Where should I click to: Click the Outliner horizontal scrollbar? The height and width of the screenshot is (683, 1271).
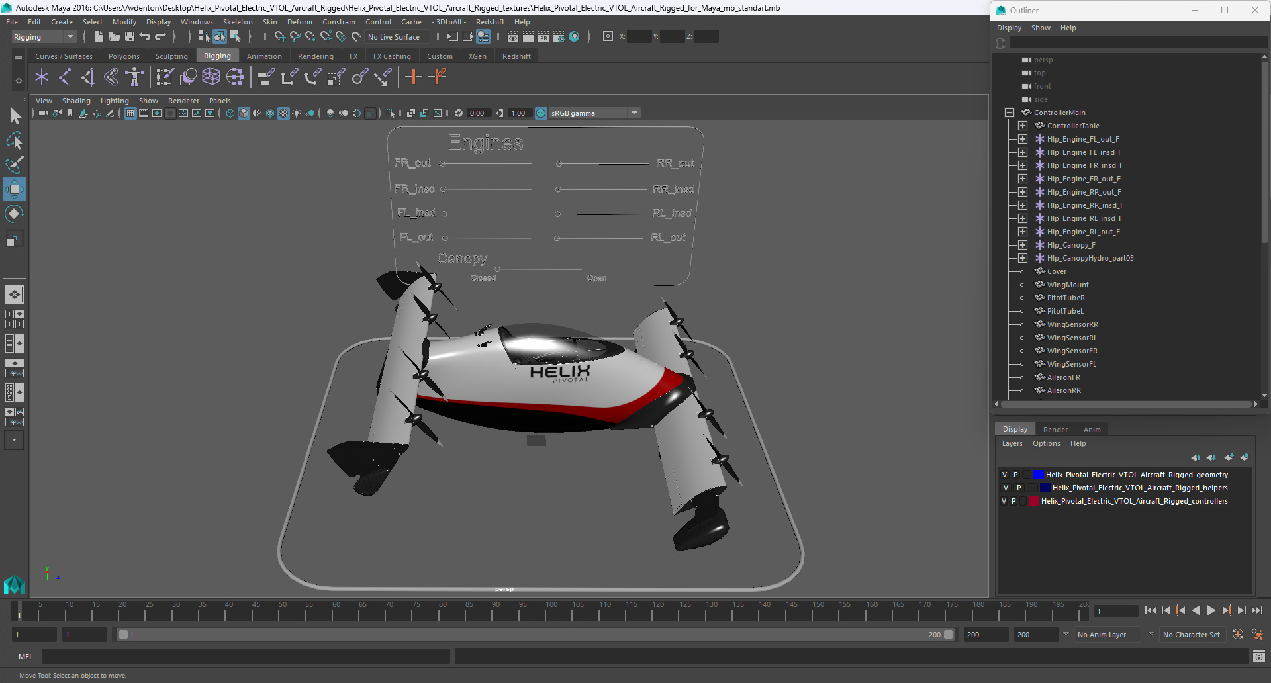pyautogui.click(x=1127, y=404)
